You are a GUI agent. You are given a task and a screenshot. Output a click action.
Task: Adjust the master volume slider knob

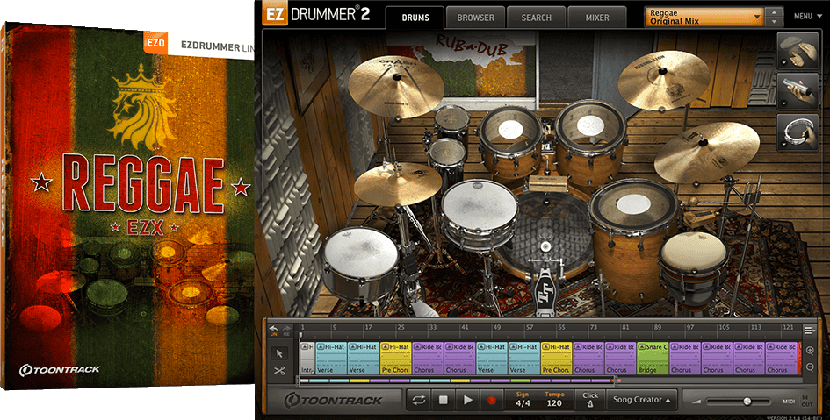[747, 402]
